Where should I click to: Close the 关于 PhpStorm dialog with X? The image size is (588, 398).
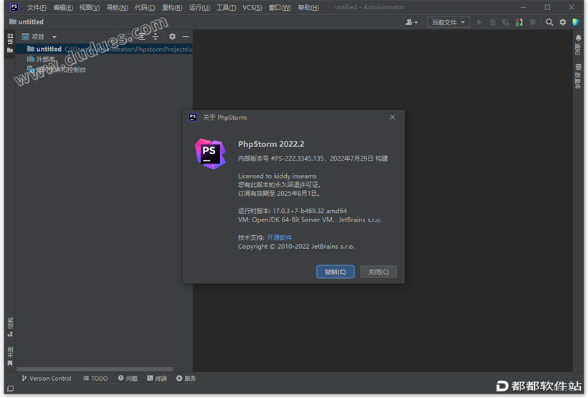tap(392, 117)
